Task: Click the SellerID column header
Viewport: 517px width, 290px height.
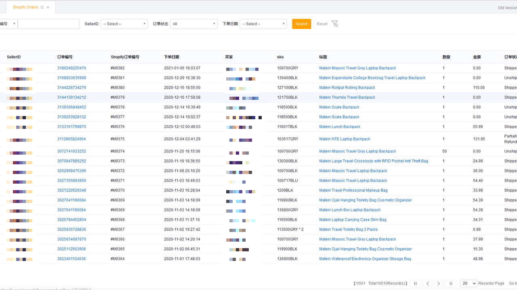Action: click(x=14, y=57)
